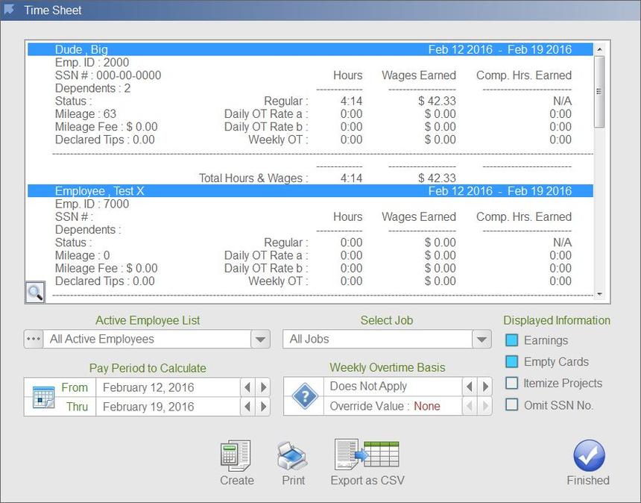641x503 pixels.
Task: Enable the Omit SSN No. checkbox
Action: [512, 404]
